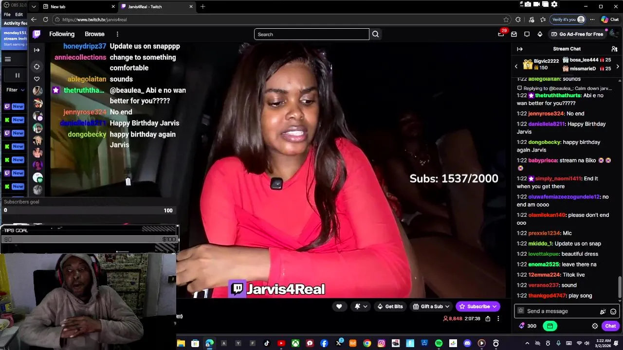Open Discord from the taskbar
623x350 pixels.
pyautogui.click(x=467, y=343)
